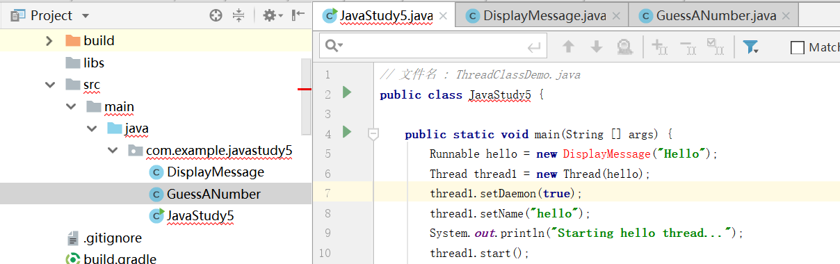This screenshot has width=840, height=264.
Task: Click the Hide Project panel icon
Action: [x=298, y=15]
